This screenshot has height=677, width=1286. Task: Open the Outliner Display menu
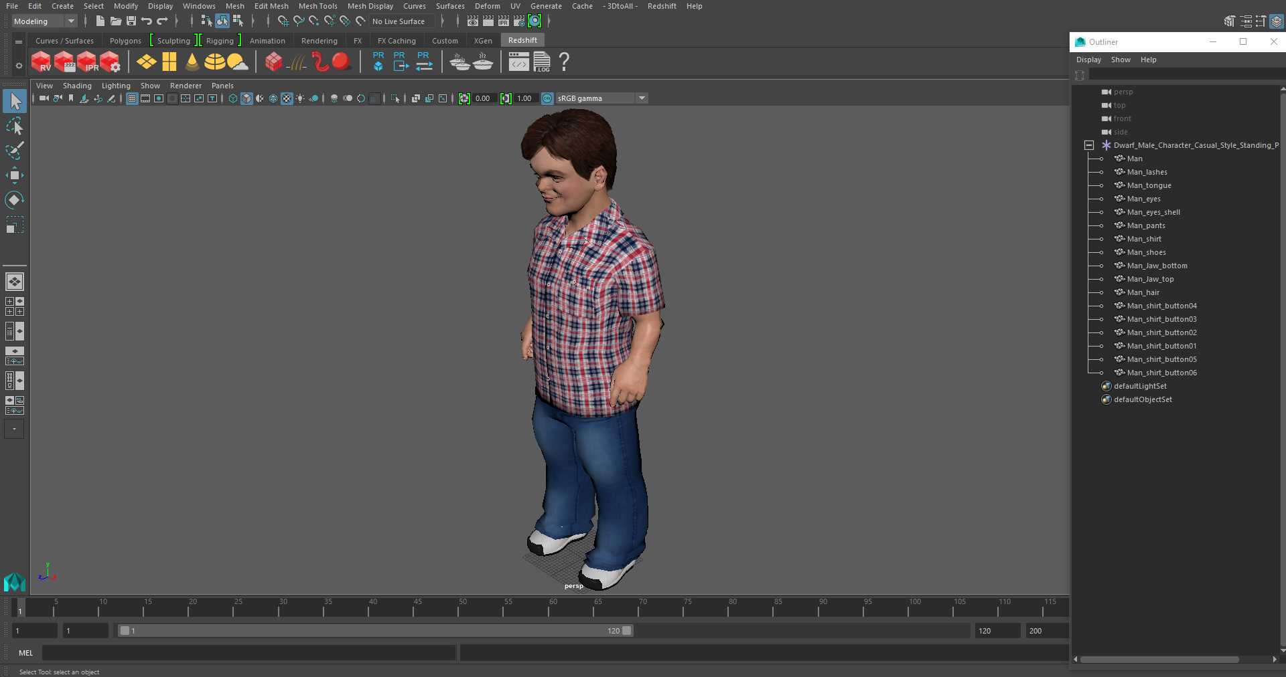(x=1088, y=60)
